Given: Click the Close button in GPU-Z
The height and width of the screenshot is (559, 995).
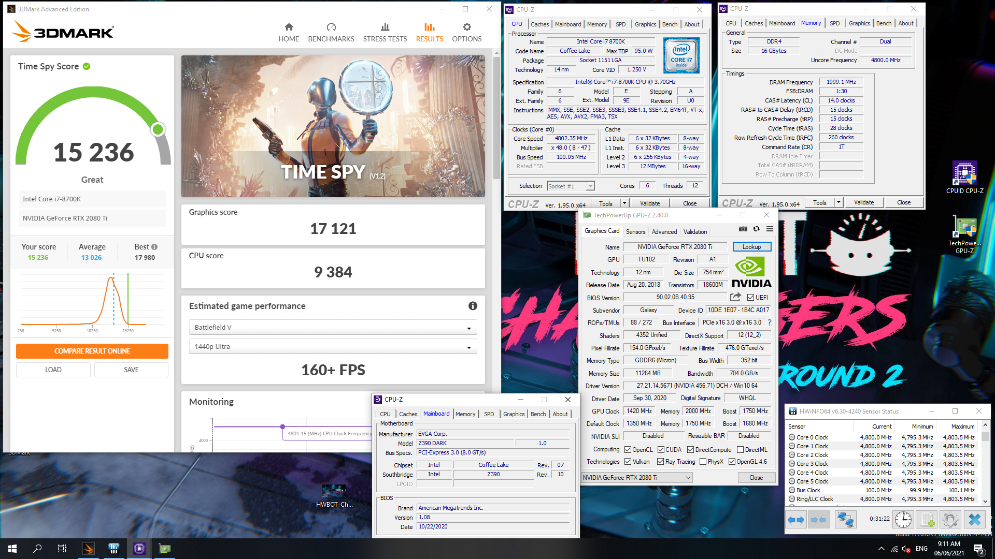Looking at the screenshot, I should pyautogui.click(x=756, y=477).
